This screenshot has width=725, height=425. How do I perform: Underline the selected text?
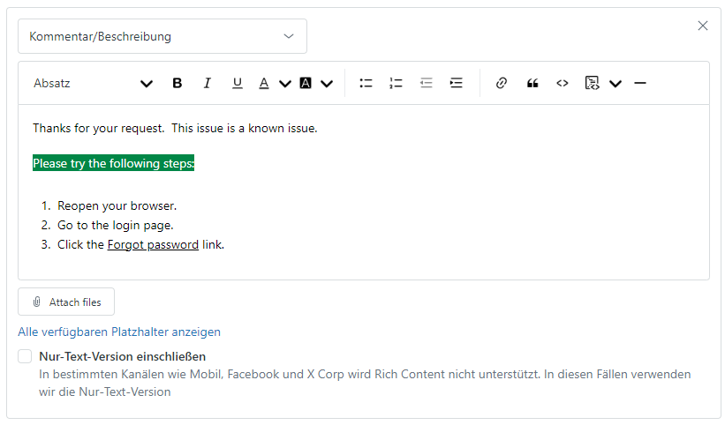coord(238,83)
